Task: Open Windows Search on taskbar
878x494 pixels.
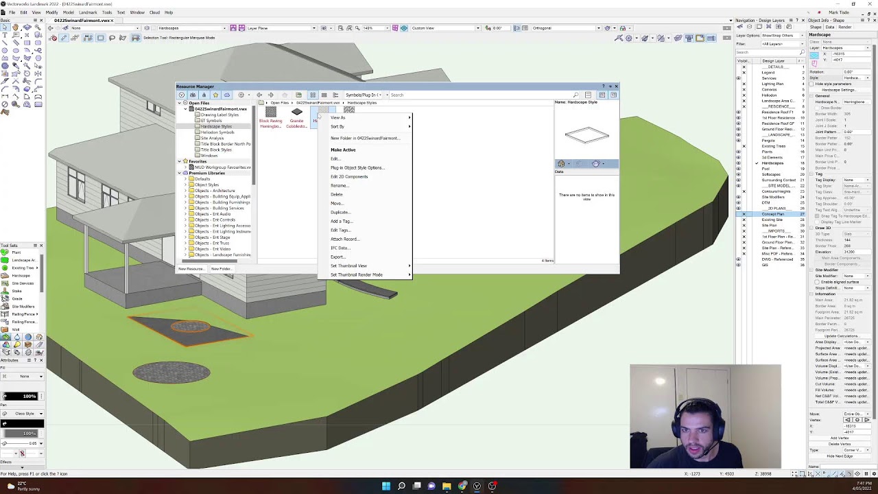Action: 401,486
